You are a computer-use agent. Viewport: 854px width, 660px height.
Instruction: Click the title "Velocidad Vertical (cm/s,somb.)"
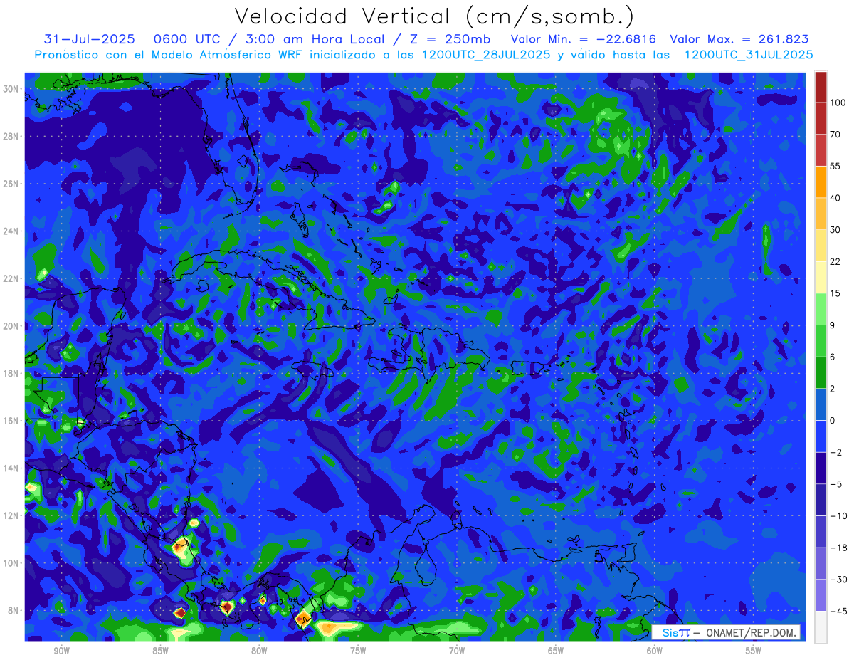tap(435, 16)
